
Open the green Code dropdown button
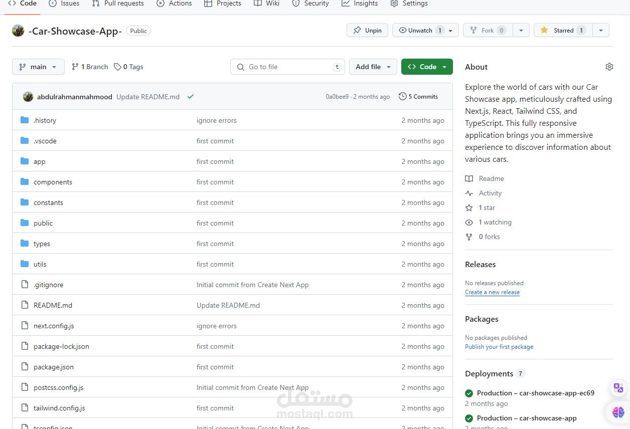tap(427, 67)
